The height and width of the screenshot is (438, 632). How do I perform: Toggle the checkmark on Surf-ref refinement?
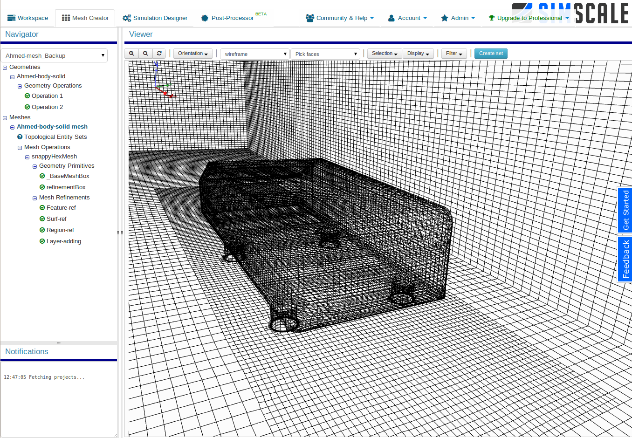pos(41,219)
